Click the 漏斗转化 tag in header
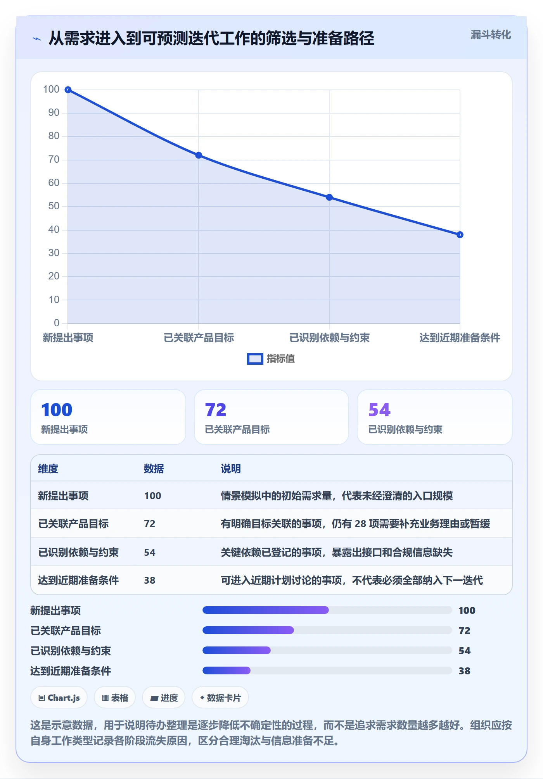Viewport: 543px width, 779px height. coord(491,35)
